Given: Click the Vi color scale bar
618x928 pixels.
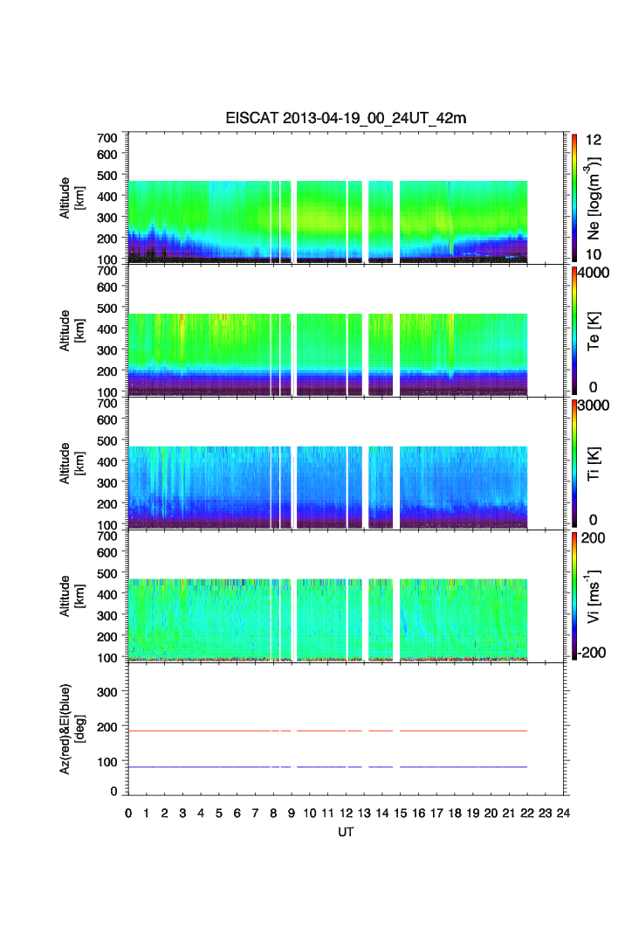Looking at the screenshot, I should click(574, 596).
